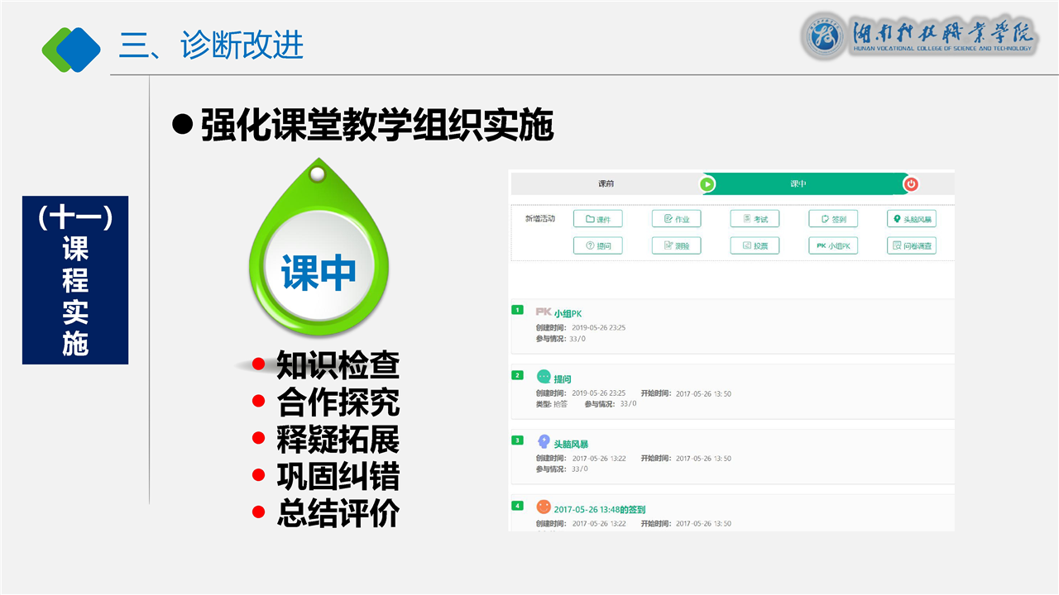Open the 问卷调查 button
Screen dimensions: 1059x595
point(911,245)
